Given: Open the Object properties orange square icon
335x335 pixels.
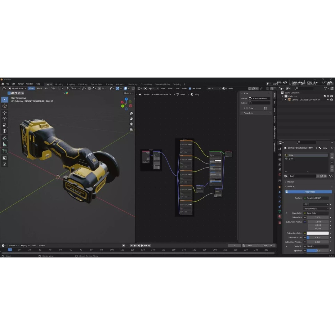Looking at the screenshot, I should [280, 187].
